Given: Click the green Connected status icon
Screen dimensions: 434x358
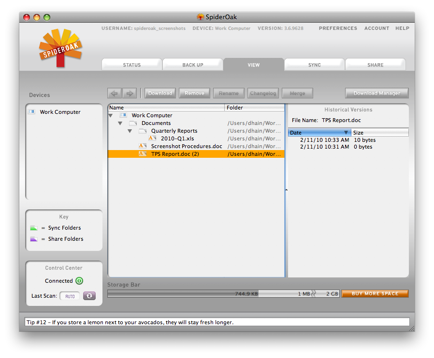Looking at the screenshot, I should pos(79,281).
